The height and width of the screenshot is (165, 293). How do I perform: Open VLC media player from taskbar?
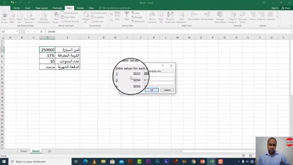pos(94,161)
